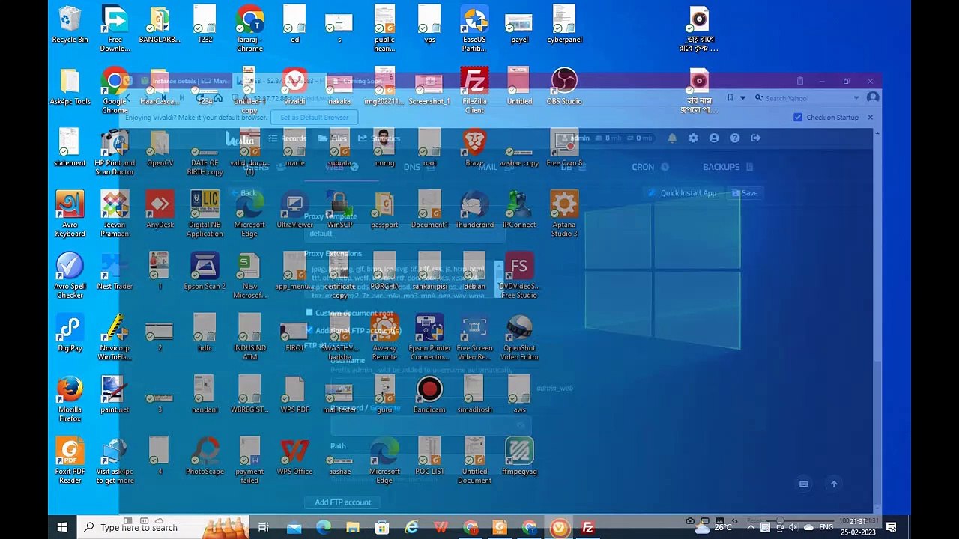Image resolution: width=959 pixels, height=539 pixels.
Task: Select the Bandicam desktop shortcut
Action: tap(429, 395)
